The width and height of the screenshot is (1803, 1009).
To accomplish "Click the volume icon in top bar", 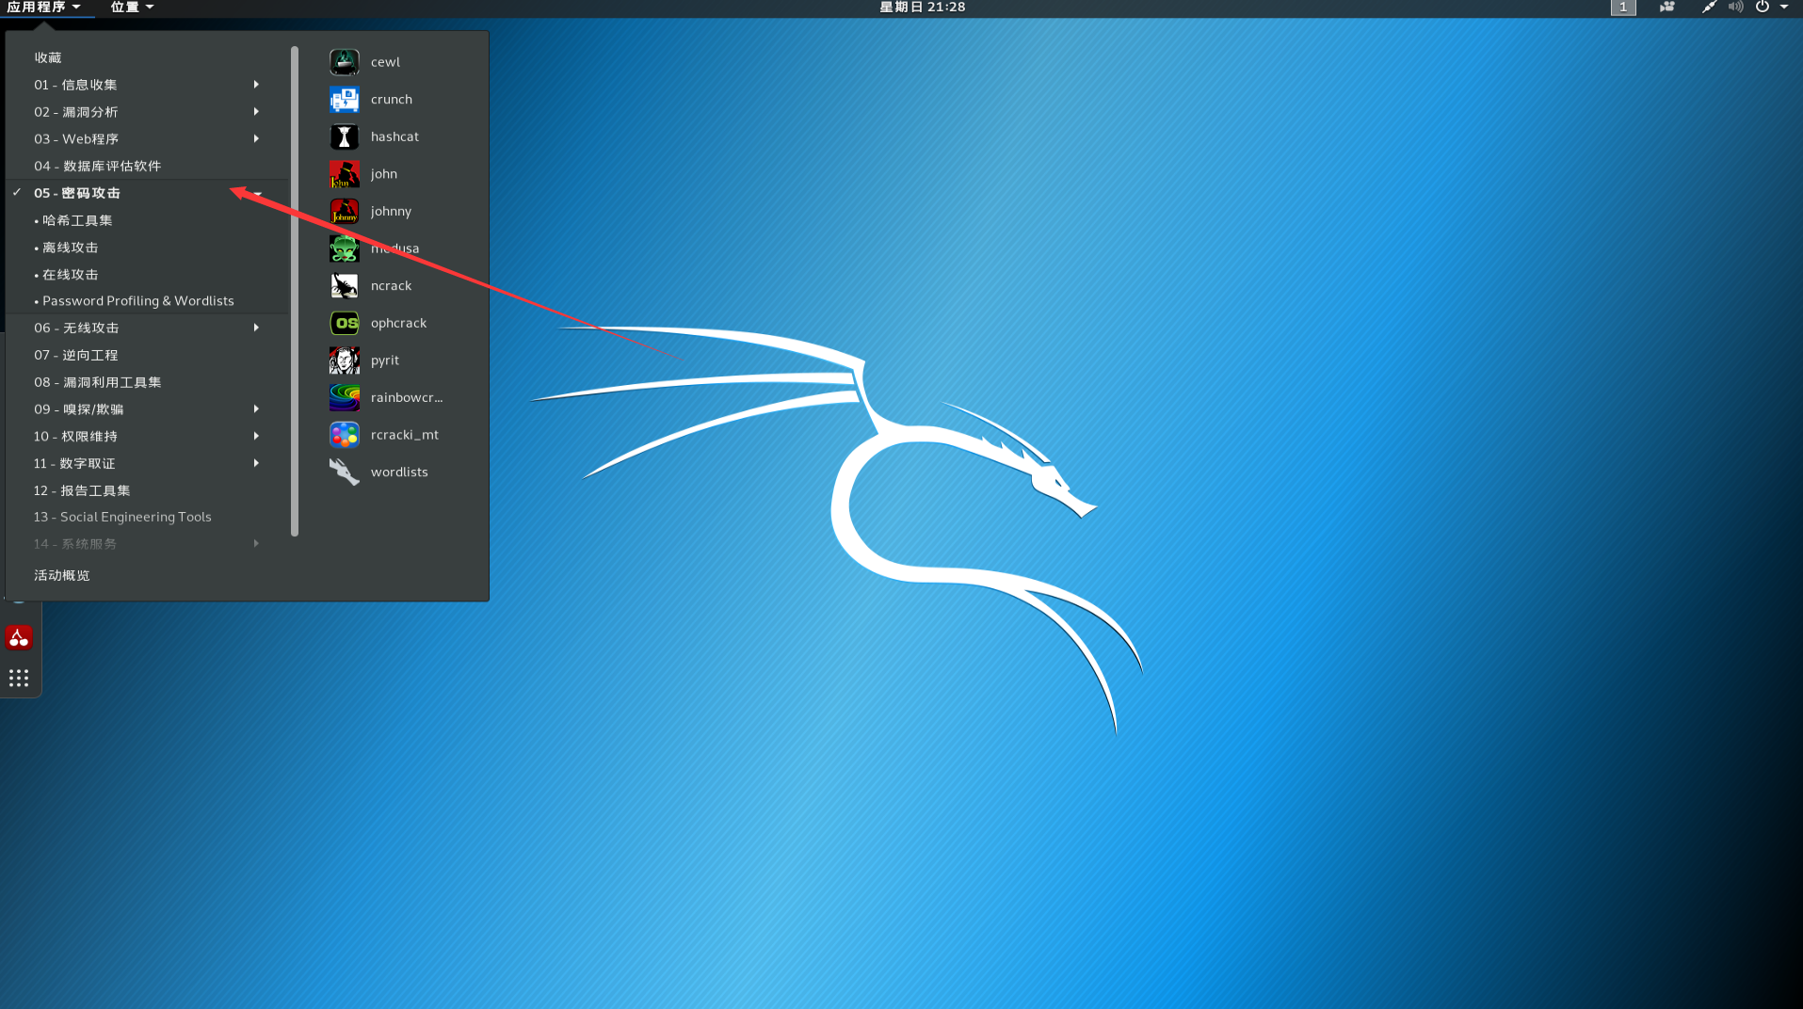I will coord(1735,7).
